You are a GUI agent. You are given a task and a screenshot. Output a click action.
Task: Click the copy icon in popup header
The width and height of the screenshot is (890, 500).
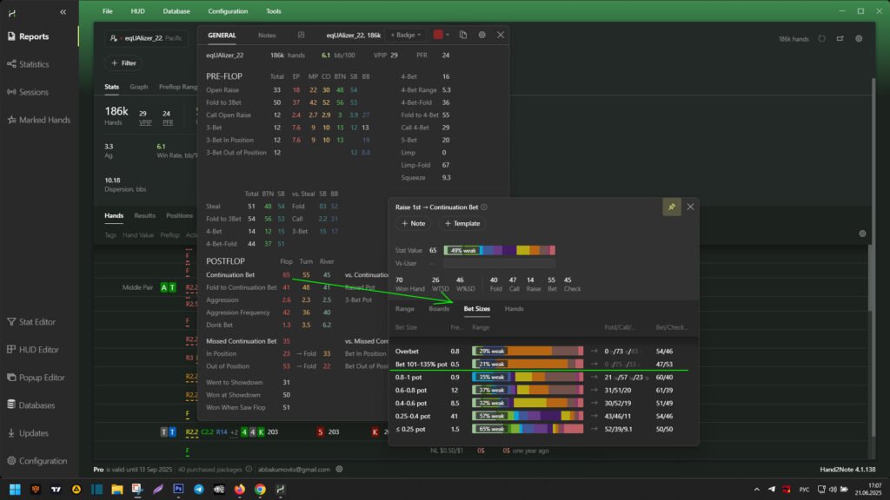pos(463,35)
